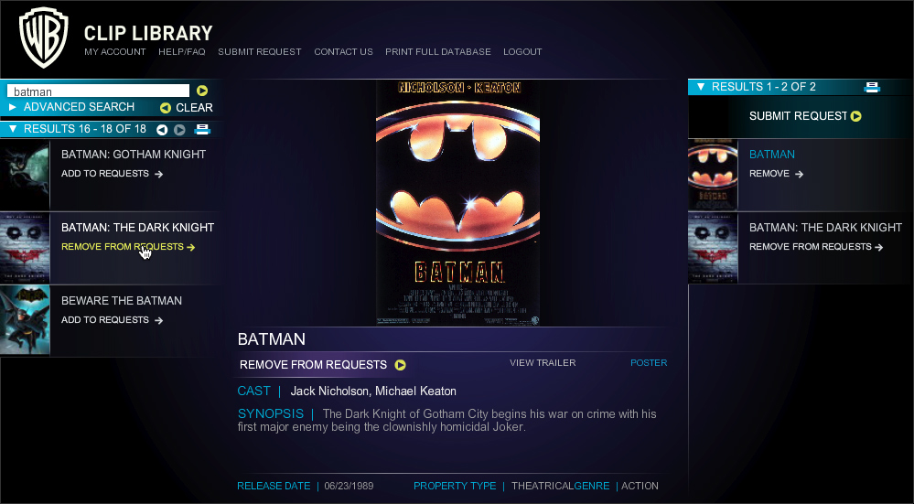The image size is (914, 504).
Task: Click the BATMAN title heading below poster
Action: pyautogui.click(x=272, y=339)
